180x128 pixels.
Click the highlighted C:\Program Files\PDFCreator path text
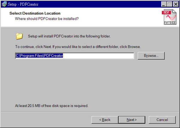(x=39, y=56)
